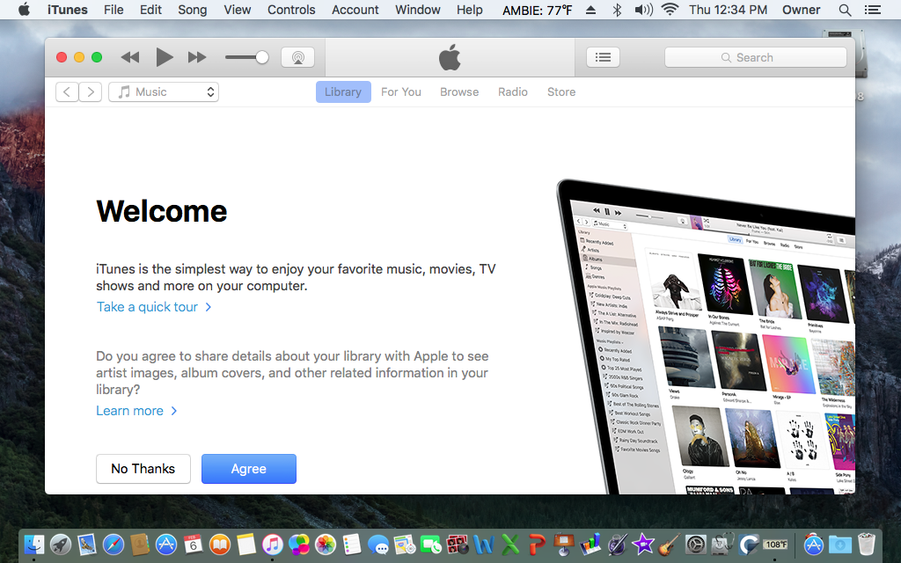Open the View menu
The width and height of the screenshot is (901, 563).
coord(238,10)
